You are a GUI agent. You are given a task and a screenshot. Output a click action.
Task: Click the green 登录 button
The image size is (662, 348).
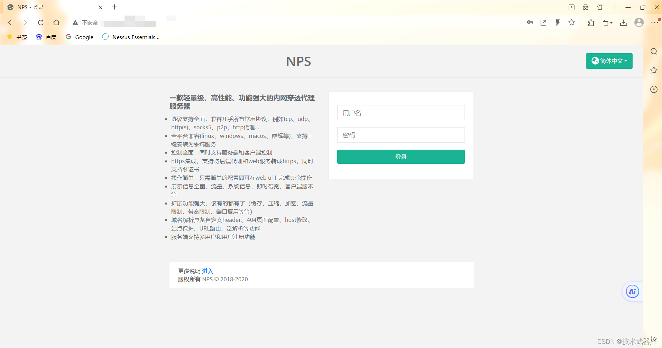pos(401,157)
